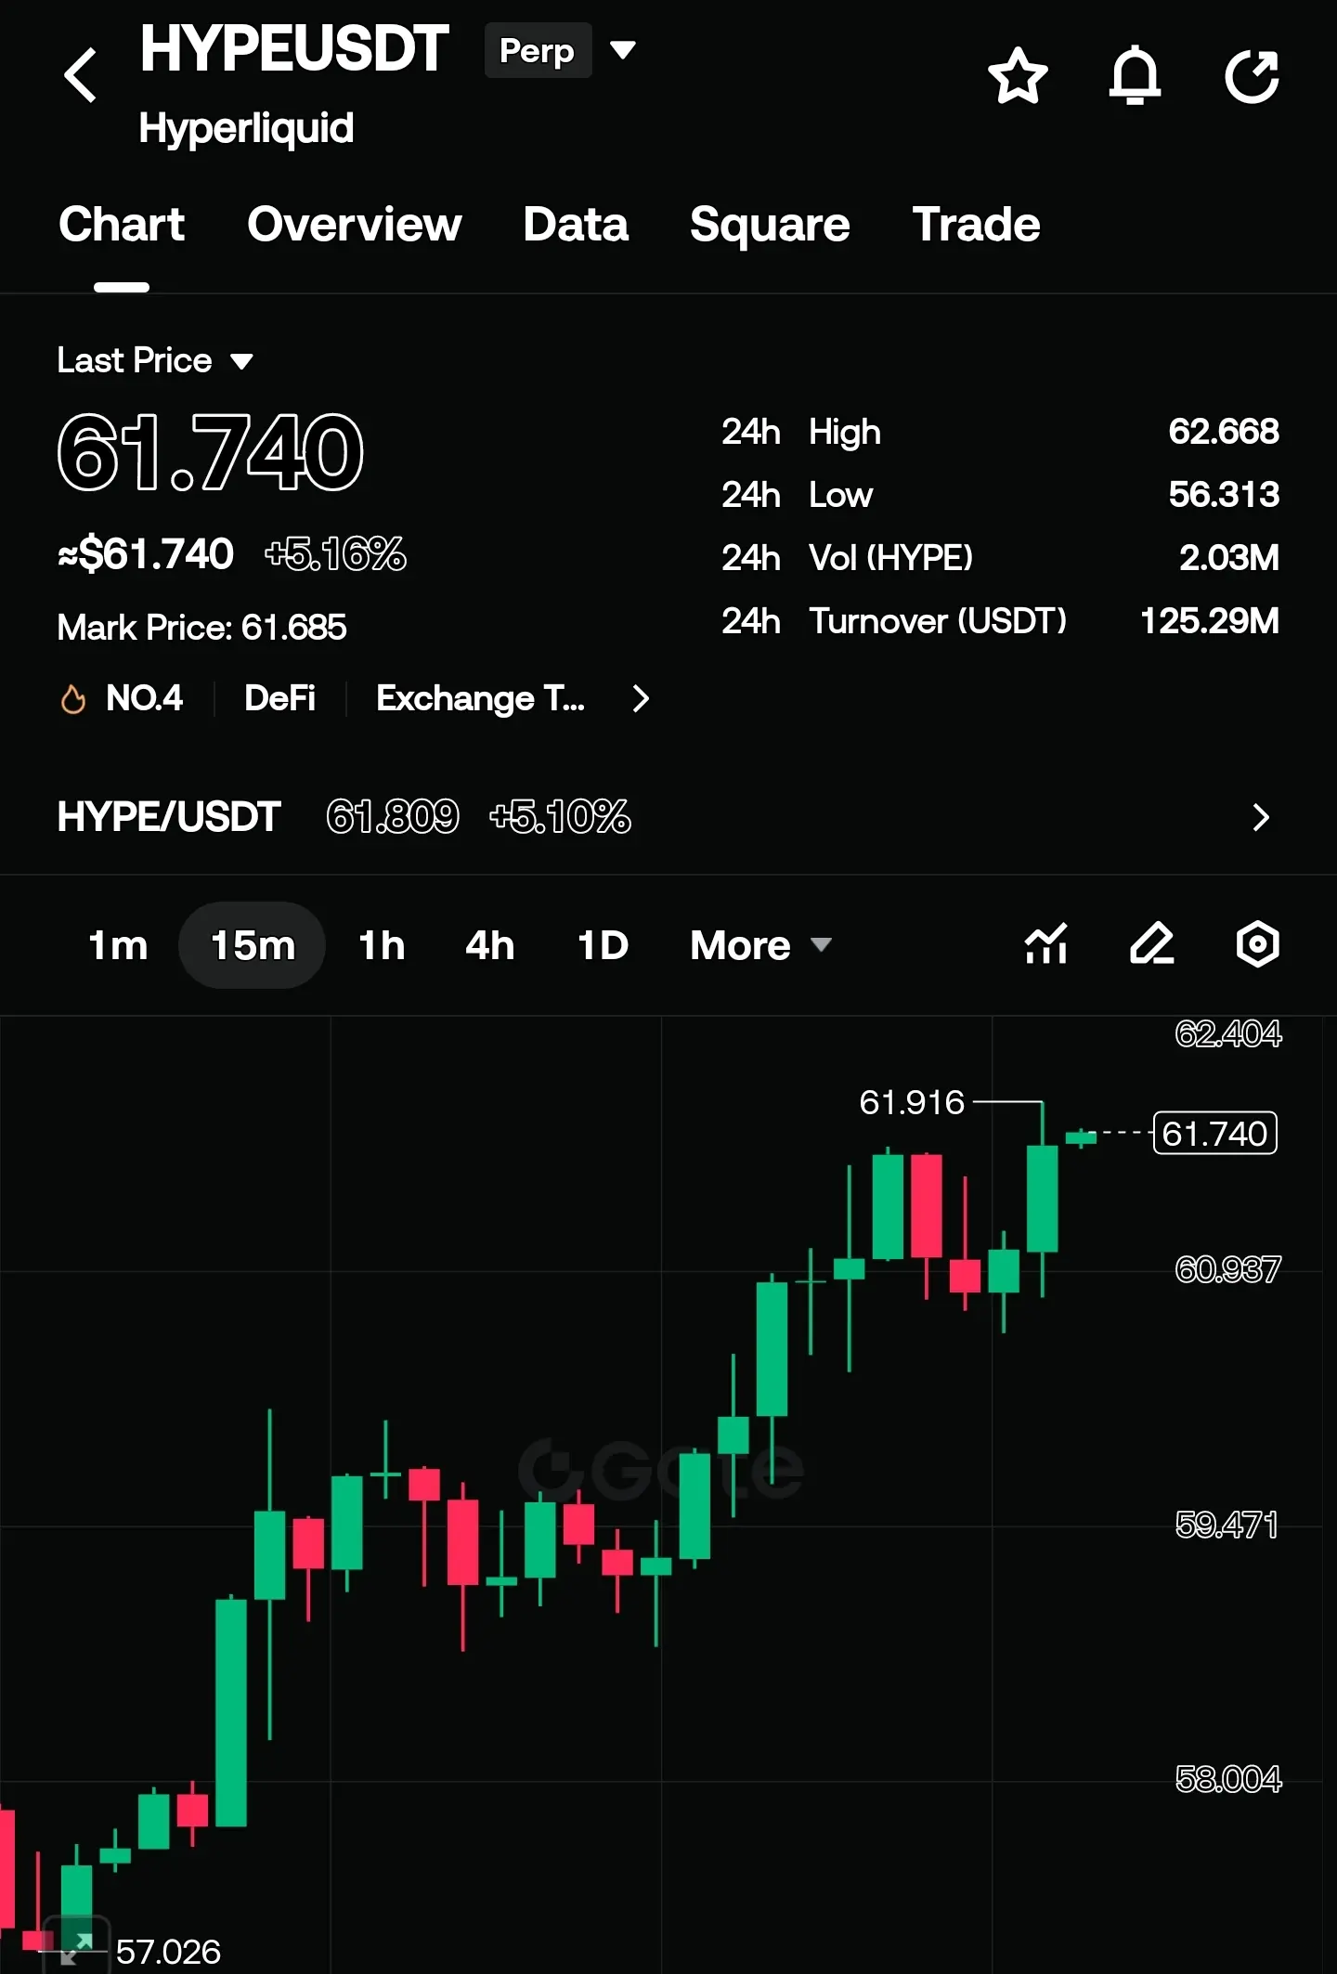This screenshot has height=1974, width=1337.
Task: Select the 15m timeframe
Action: (x=253, y=945)
